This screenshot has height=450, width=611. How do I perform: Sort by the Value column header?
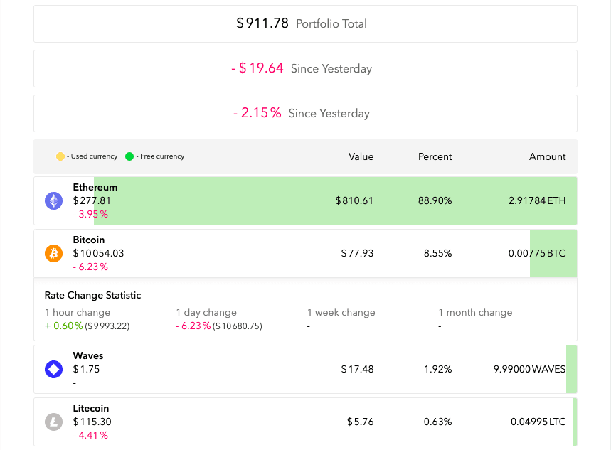tap(361, 156)
